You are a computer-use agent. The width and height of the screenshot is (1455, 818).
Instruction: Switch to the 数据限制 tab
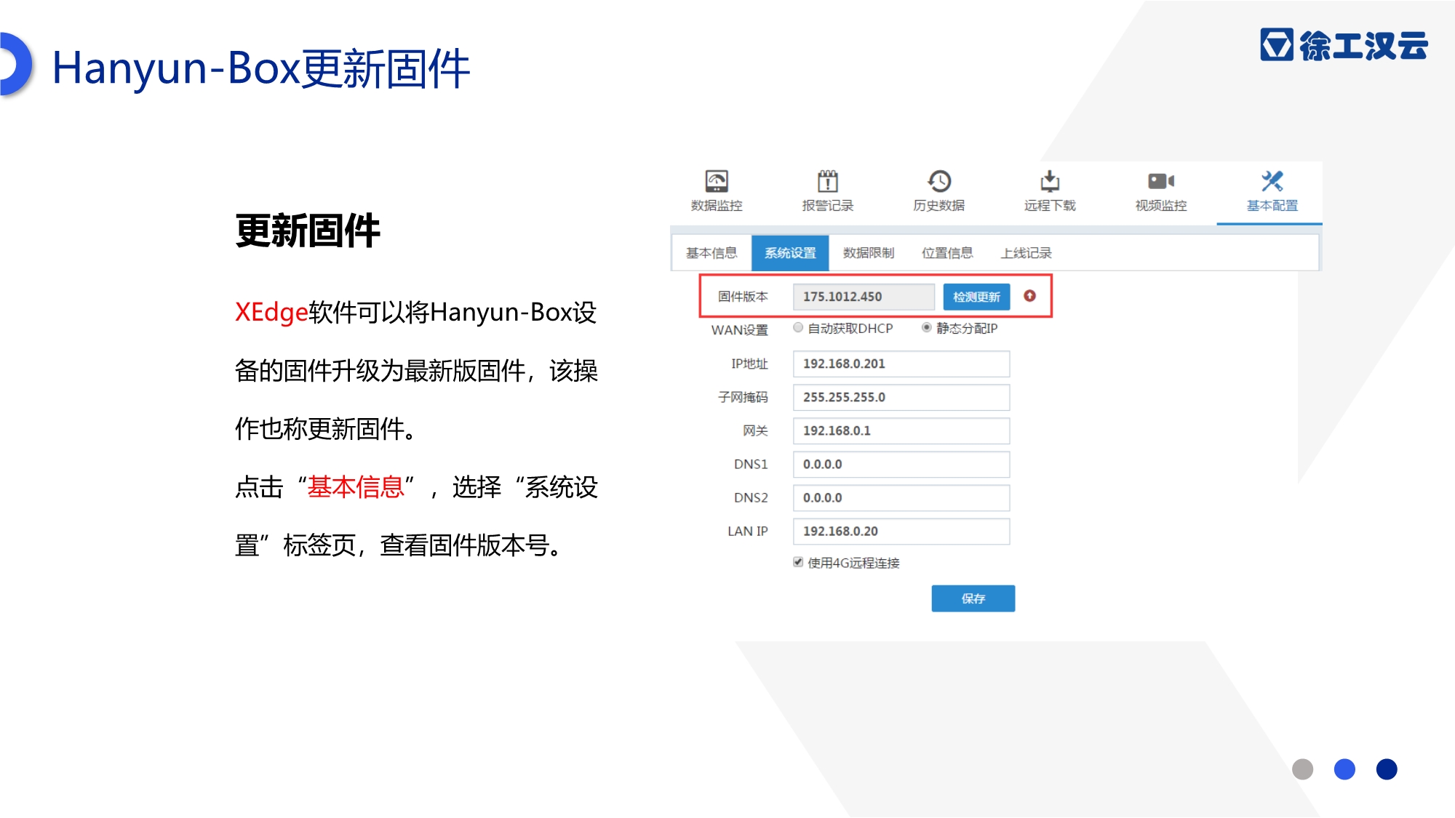point(869,253)
